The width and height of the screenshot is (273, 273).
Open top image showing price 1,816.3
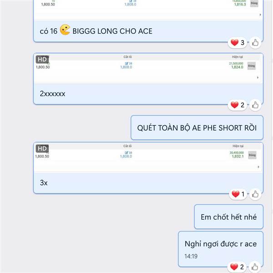pos(148,10)
